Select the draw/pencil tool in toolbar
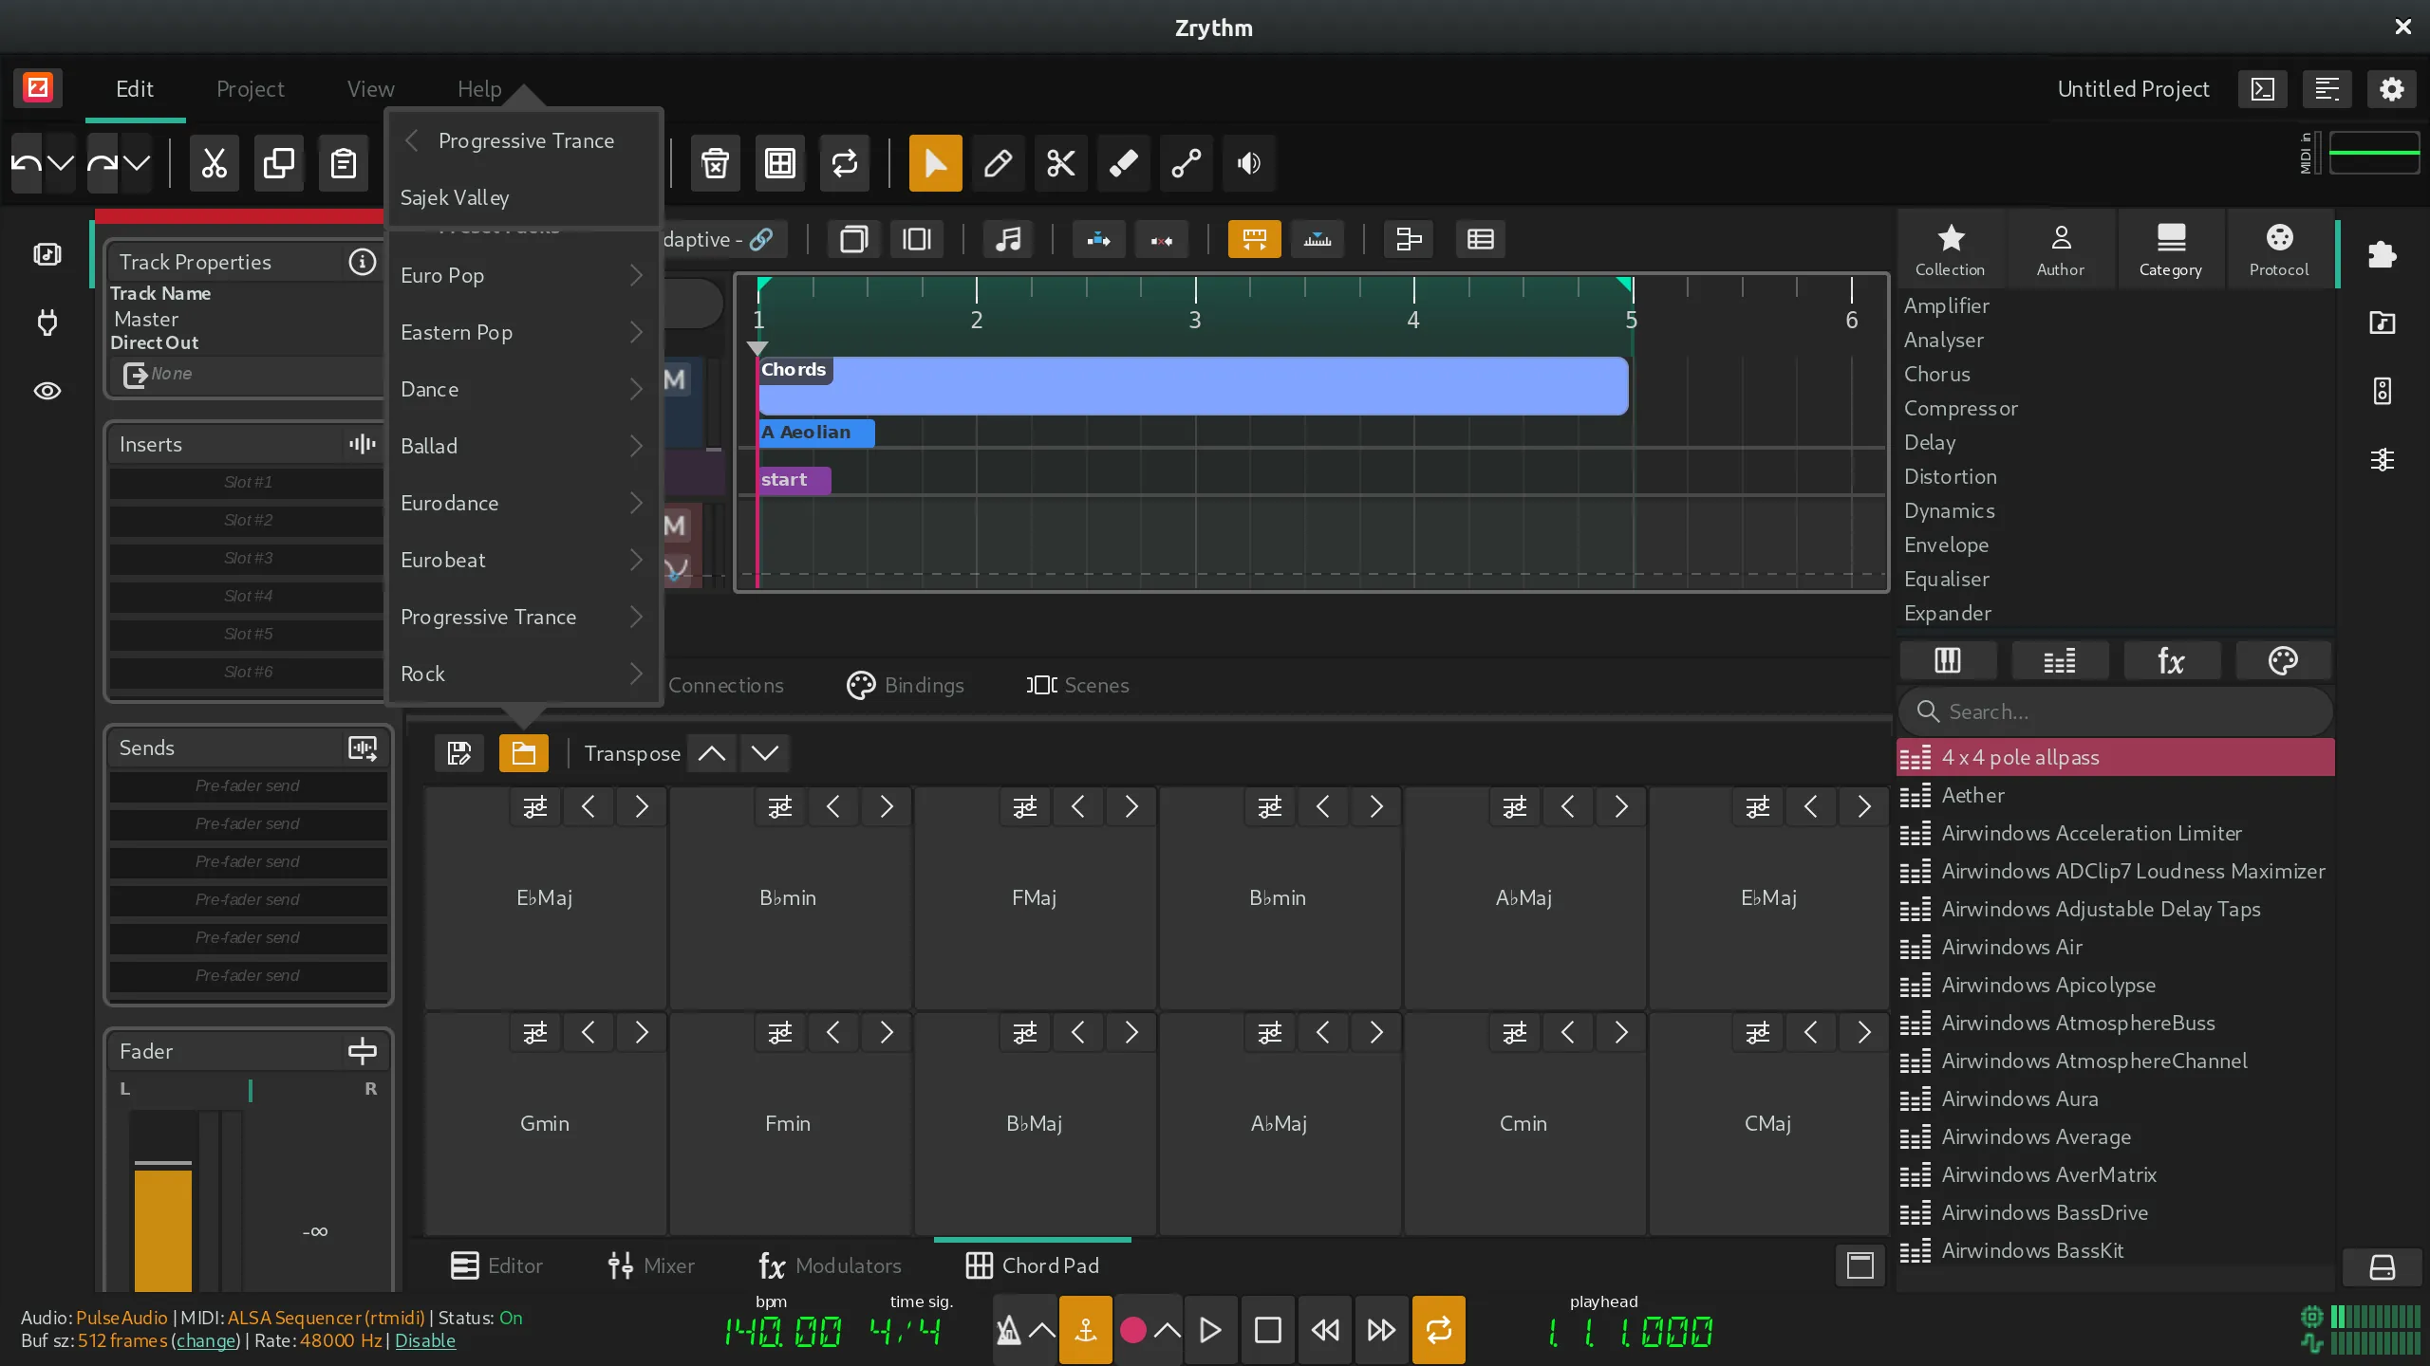 (x=998, y=162)
